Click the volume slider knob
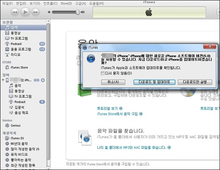The height and width of the screenshot is (170, 220). pyautogui.click(x=77, y=12)
